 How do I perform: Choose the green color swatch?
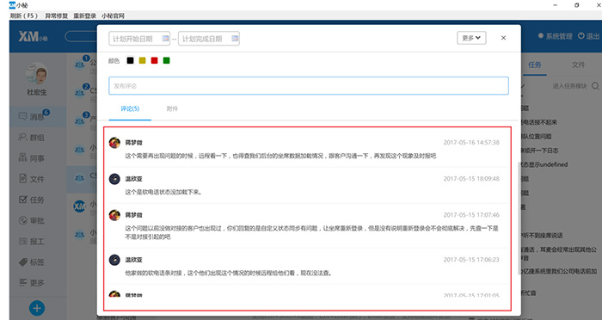[x=166, y=60]
